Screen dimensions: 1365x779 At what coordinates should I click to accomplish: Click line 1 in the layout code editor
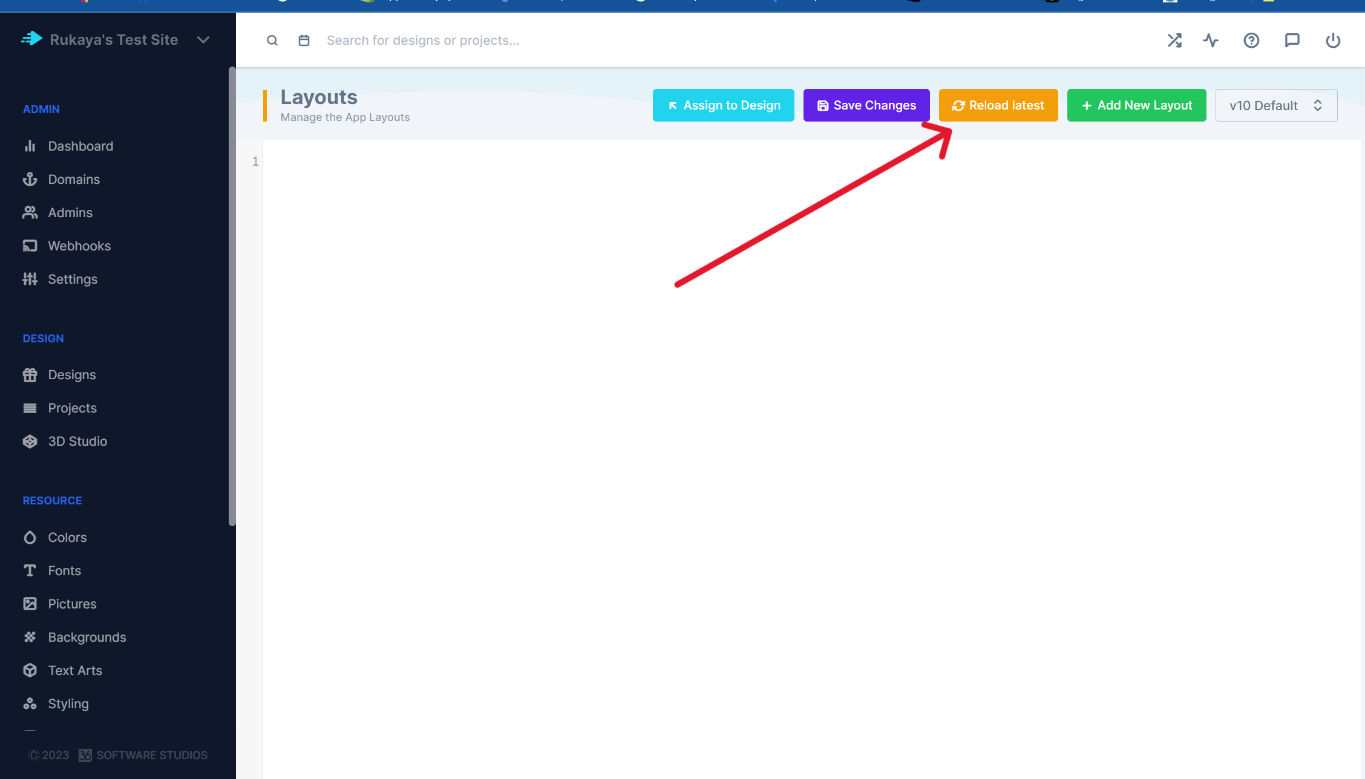[811, 161]
